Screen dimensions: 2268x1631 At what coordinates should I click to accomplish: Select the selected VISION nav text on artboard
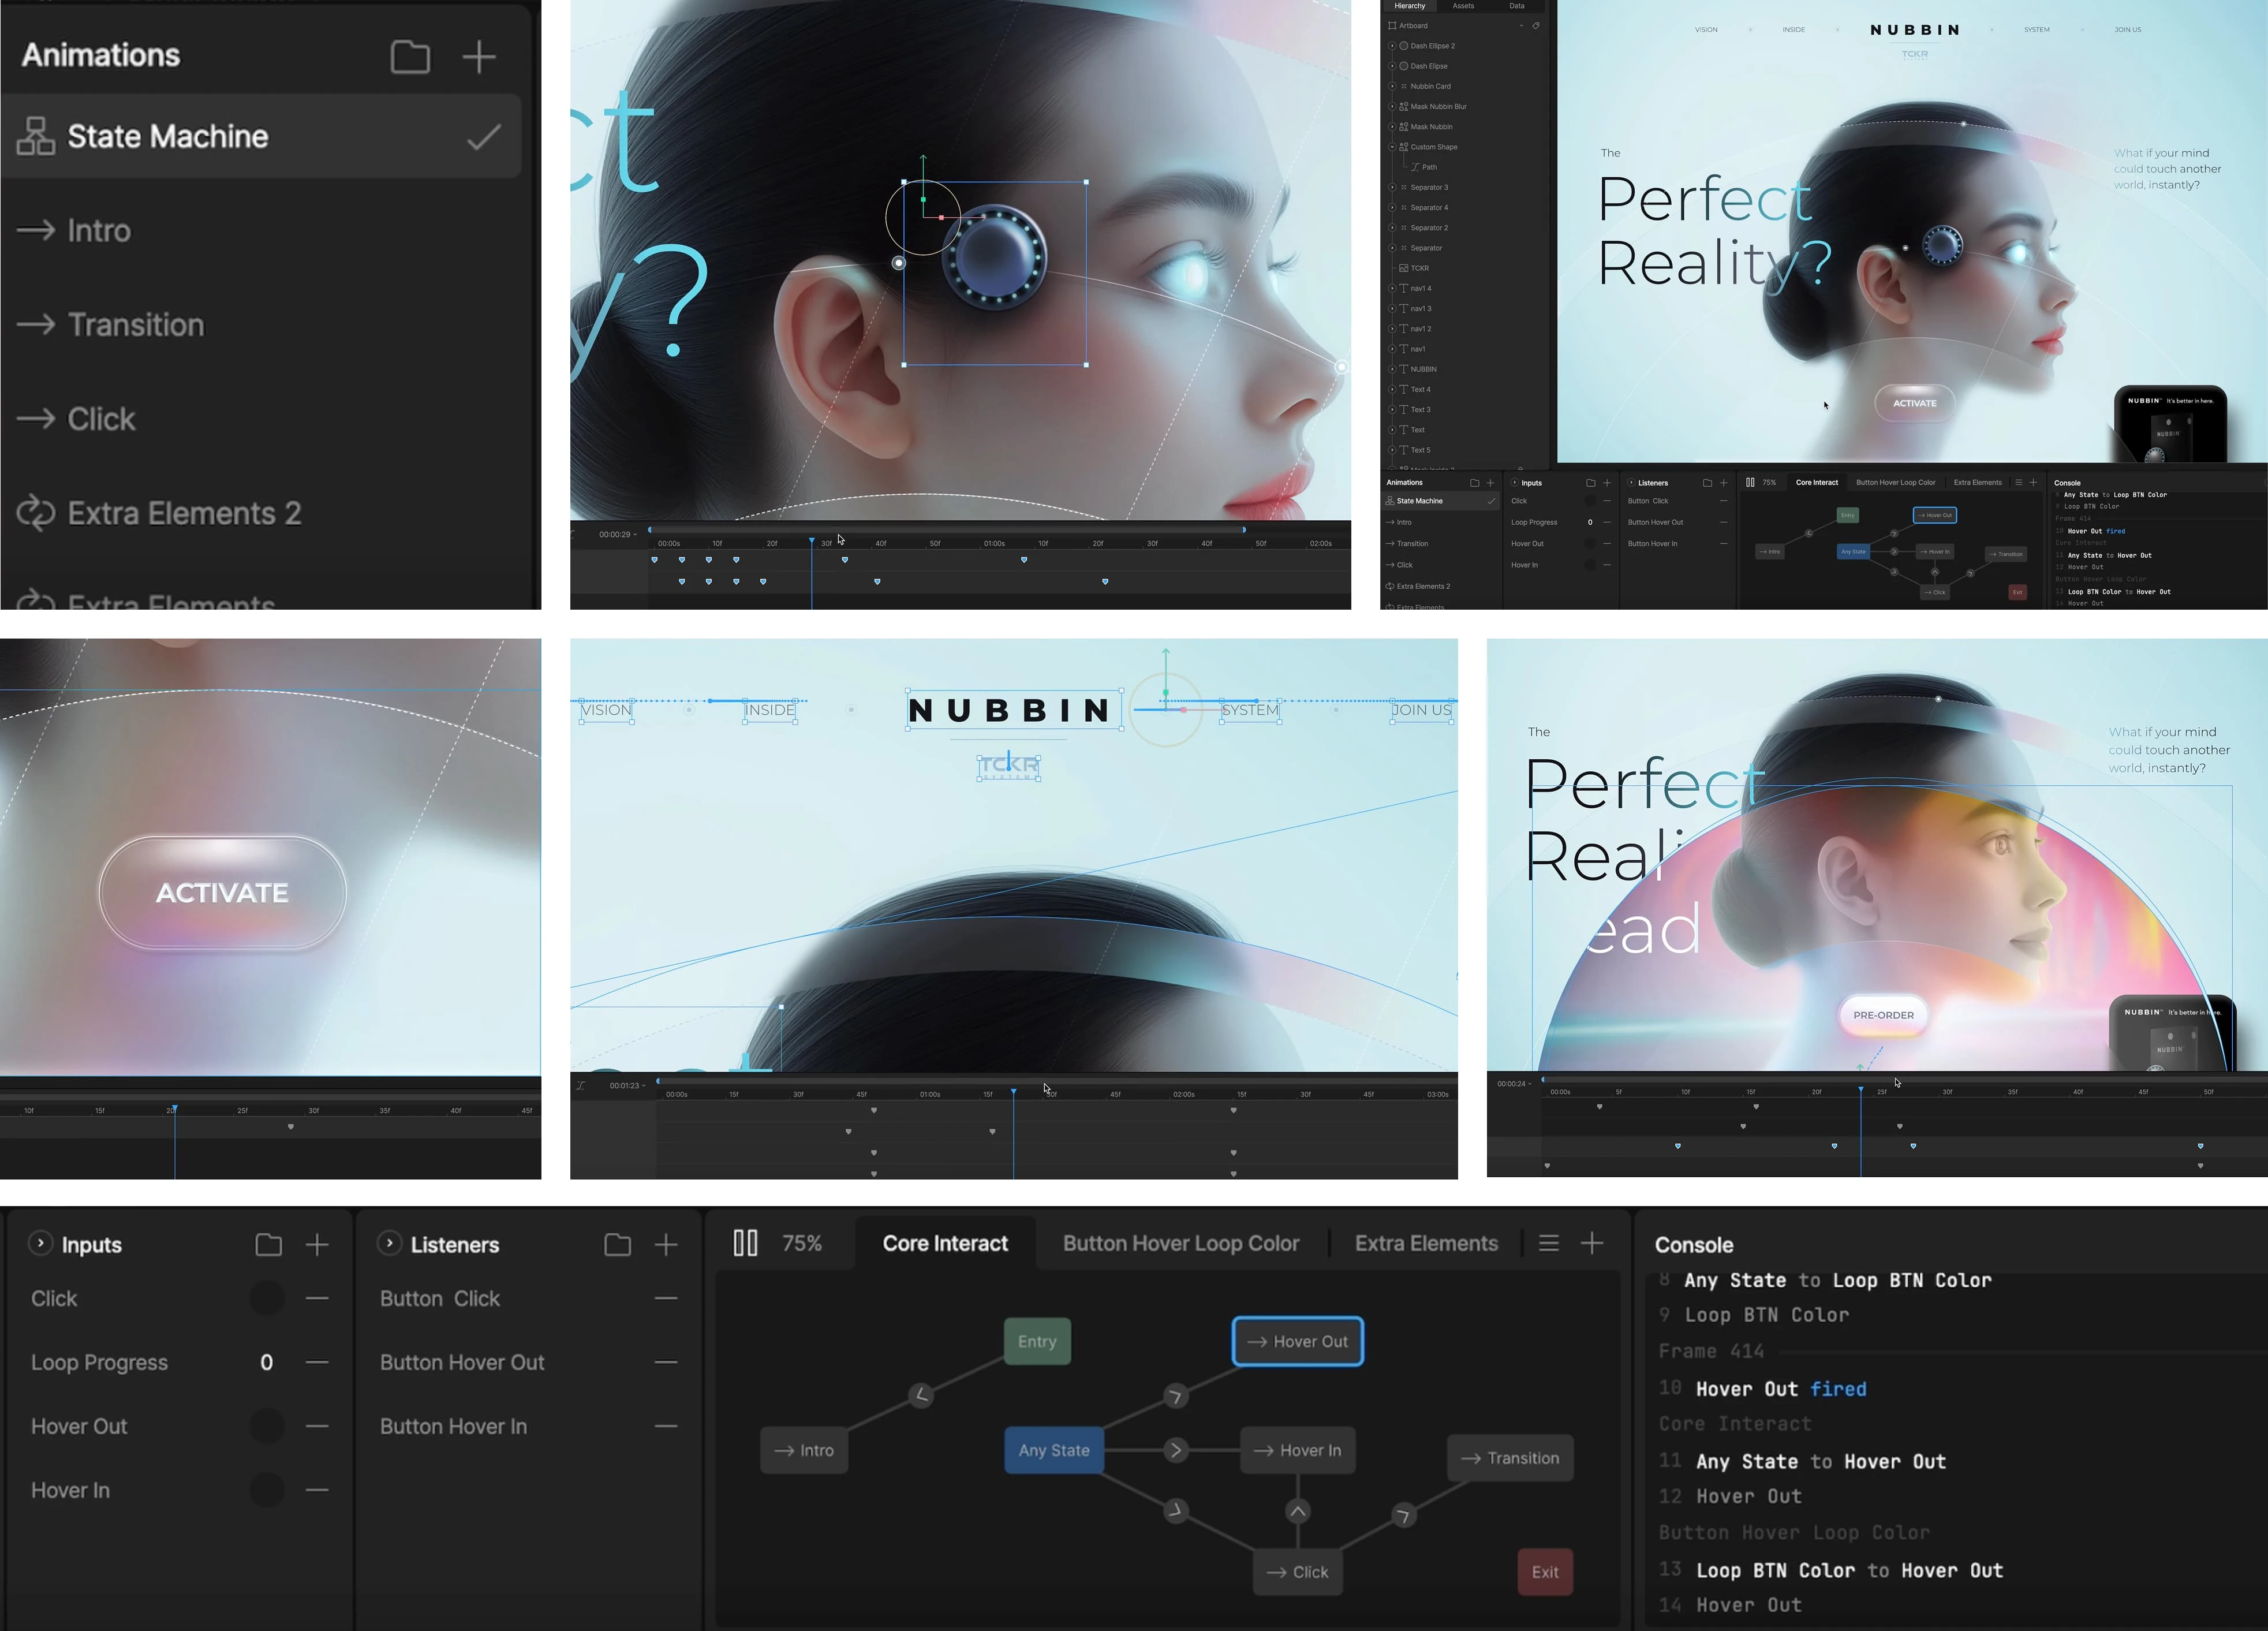click(606, 710)
